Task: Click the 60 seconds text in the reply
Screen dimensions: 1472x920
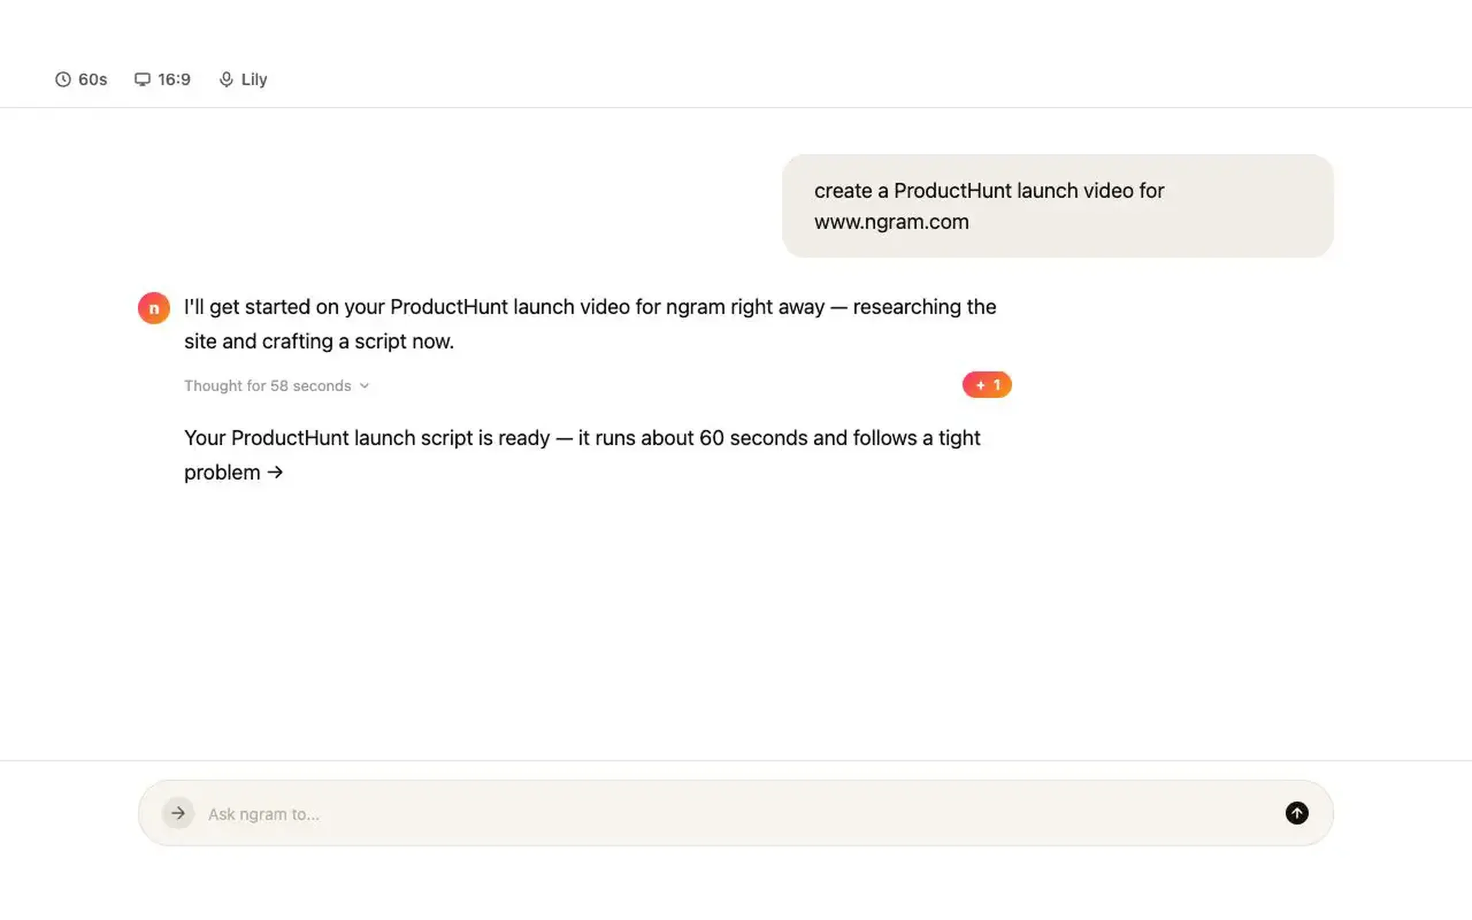Action: [x=753, y=438]
